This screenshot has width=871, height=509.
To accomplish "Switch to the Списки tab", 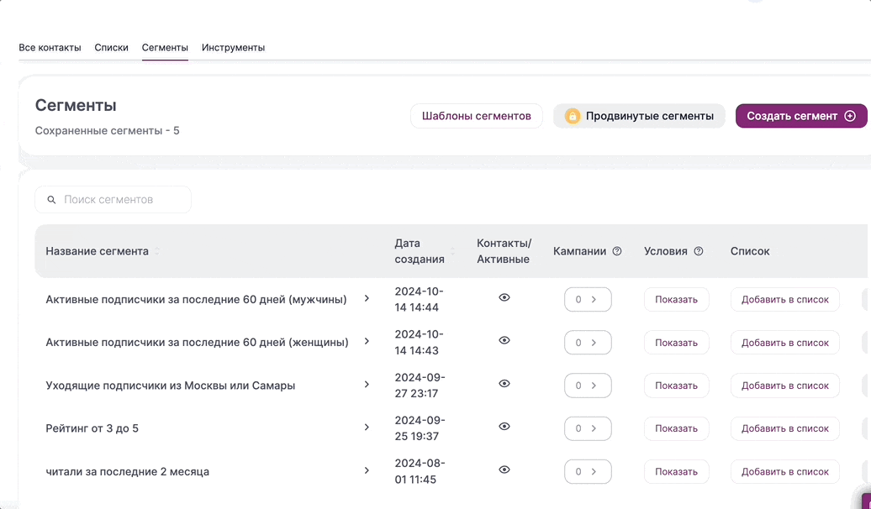I will click(111, 48).
